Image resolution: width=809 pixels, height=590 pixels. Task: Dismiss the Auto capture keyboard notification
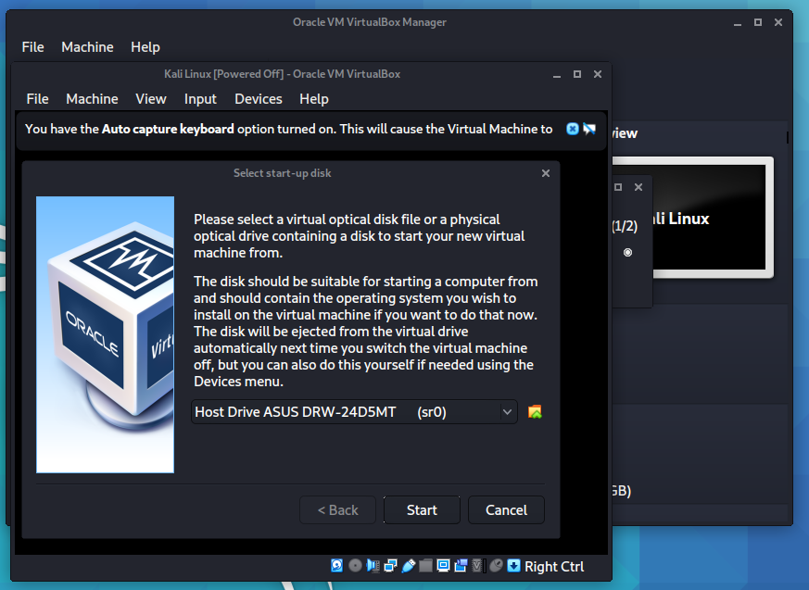(572, 129)
